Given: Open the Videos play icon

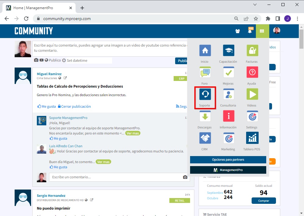Looking at the screenshot, I should 252,94.
